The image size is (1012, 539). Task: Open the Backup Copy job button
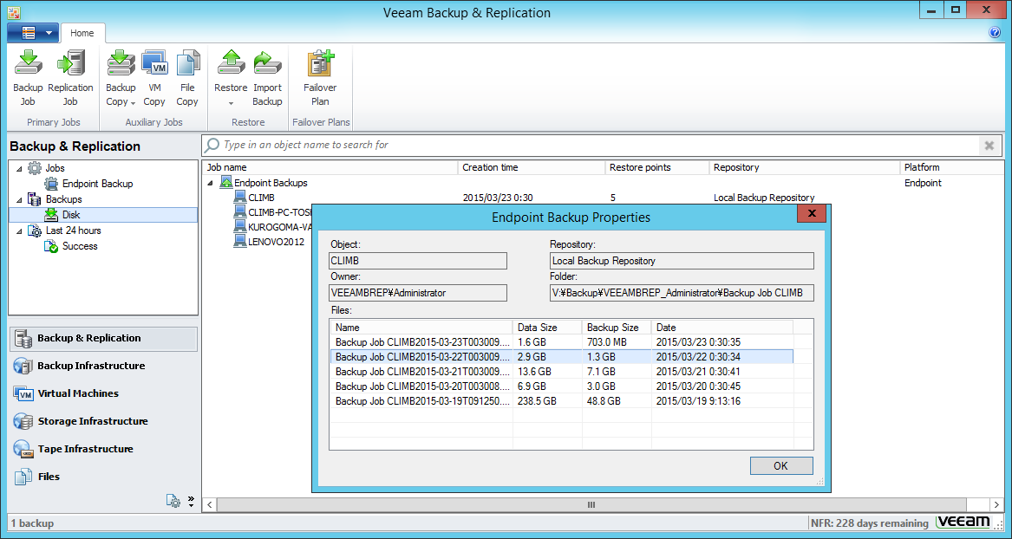(121, 79)
